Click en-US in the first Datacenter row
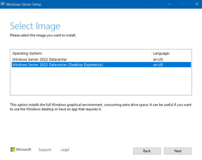Image resolution: width=202 pixels, height=160 pixels. click(158, 59)
